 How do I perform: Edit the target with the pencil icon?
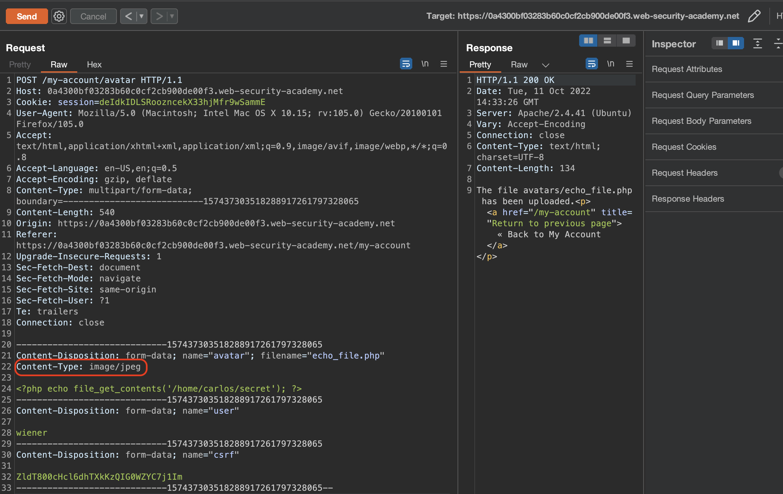[754, 16]
